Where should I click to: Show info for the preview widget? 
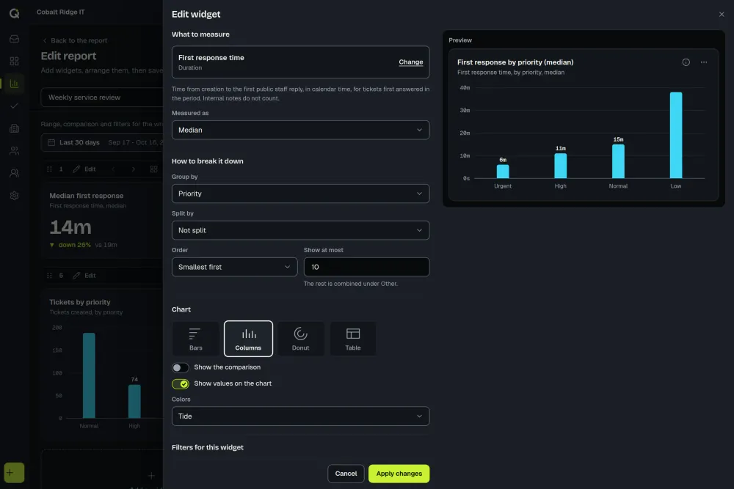coord(686,62)
